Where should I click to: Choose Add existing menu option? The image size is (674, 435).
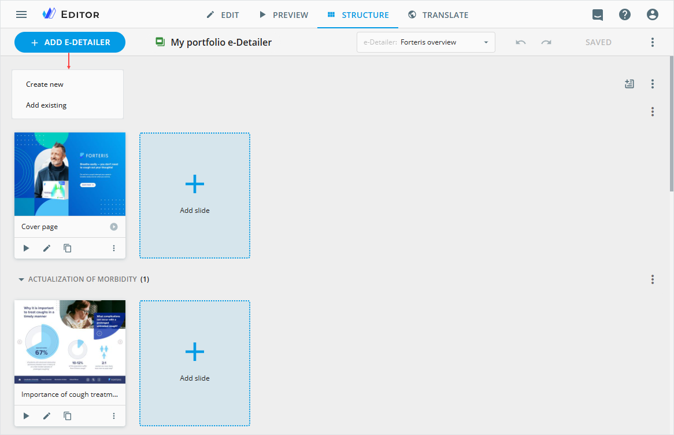(x=46, y=105)
